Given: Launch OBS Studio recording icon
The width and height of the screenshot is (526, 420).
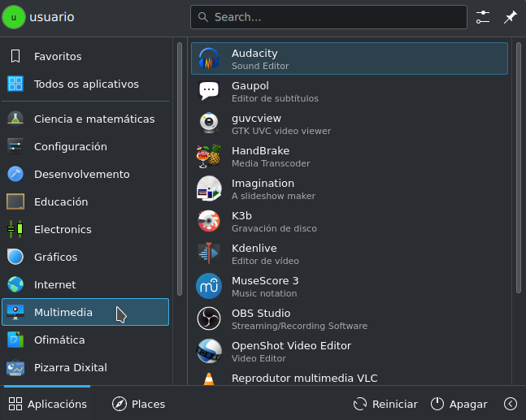Looking at the screenshot, I should [x=210, y=318].
